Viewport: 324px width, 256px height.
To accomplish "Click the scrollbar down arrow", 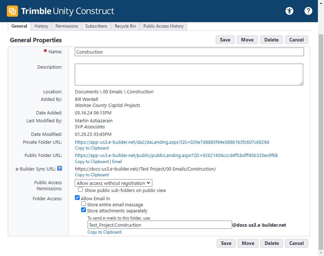I will point(321,253).
